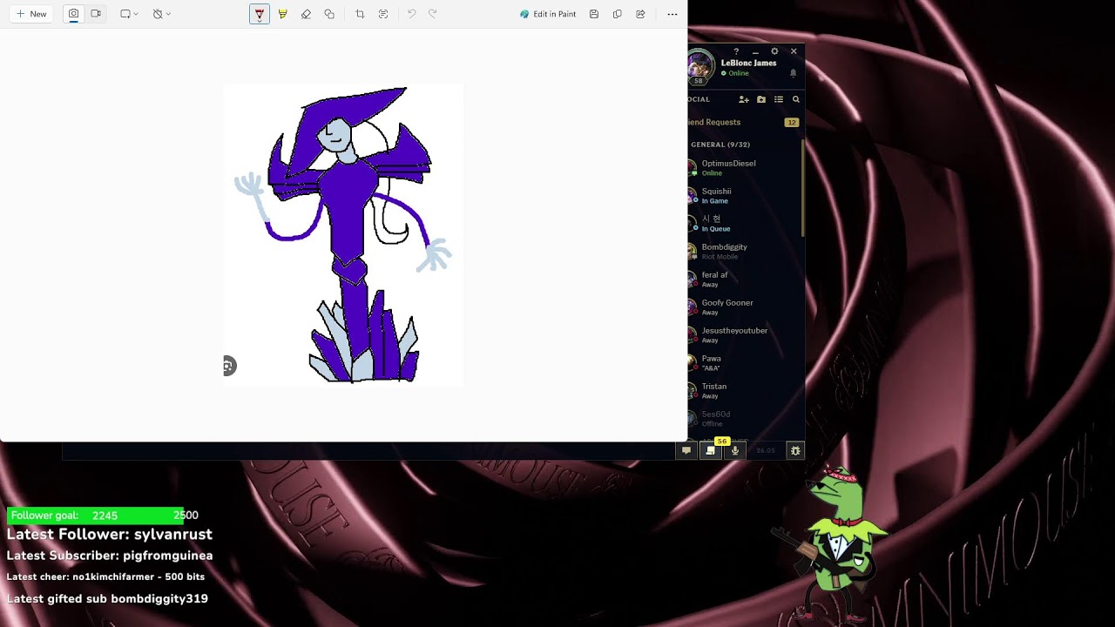Image resolution: width=1115 pixels, height=627 pixels.
Task: Click LeBlonc James Online status
Action: [735, 73]
